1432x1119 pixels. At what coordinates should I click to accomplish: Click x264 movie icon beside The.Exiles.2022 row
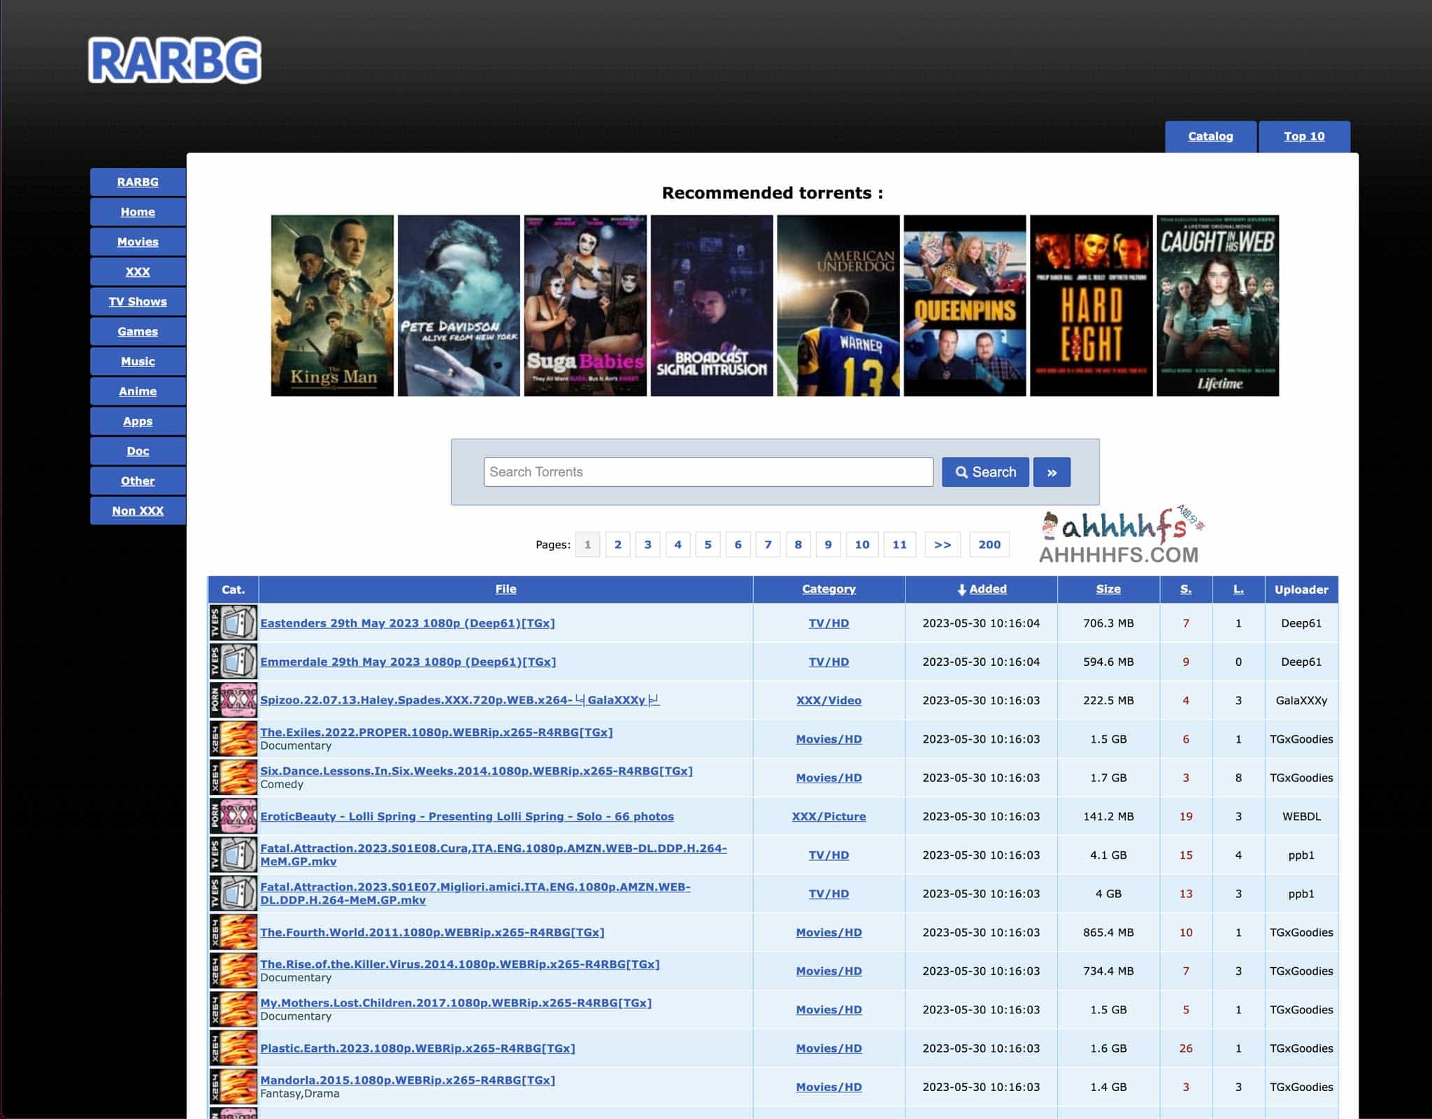coord(234,739)
